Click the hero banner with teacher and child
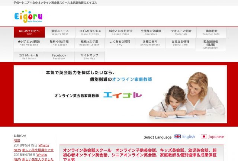Screen dimensions: 238x161 [x=120, y=94]
